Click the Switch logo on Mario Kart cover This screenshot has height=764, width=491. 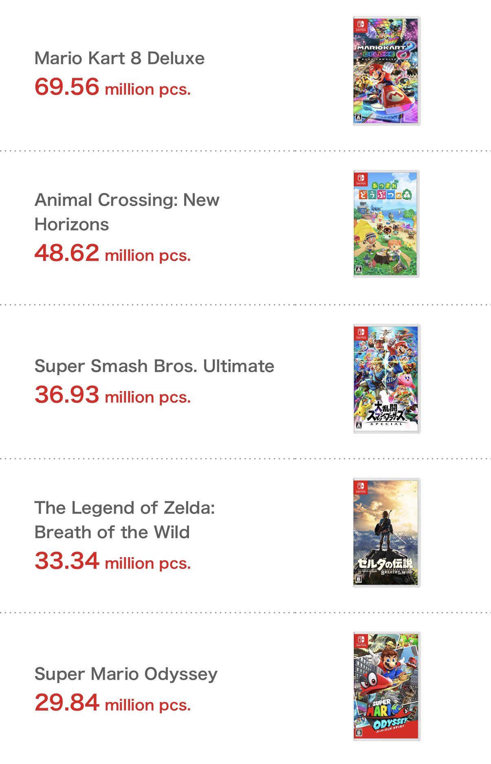tap(361, 25)
